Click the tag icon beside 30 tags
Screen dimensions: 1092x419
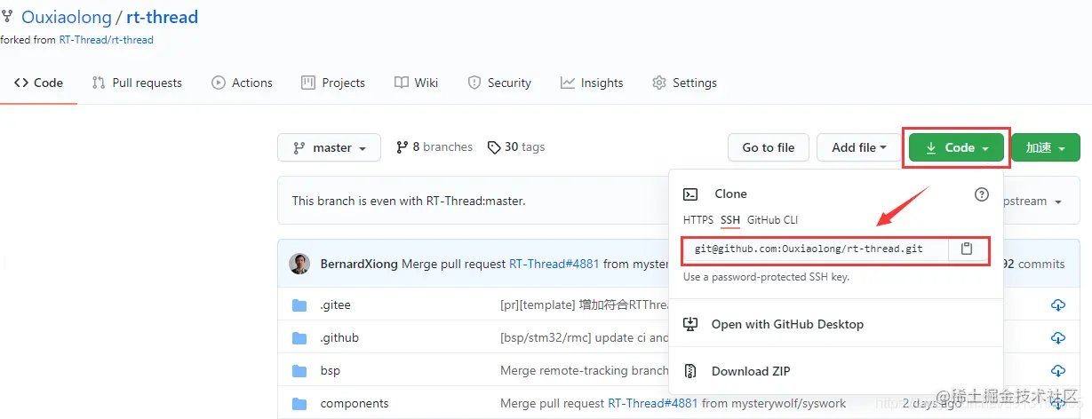coord(494,147)
